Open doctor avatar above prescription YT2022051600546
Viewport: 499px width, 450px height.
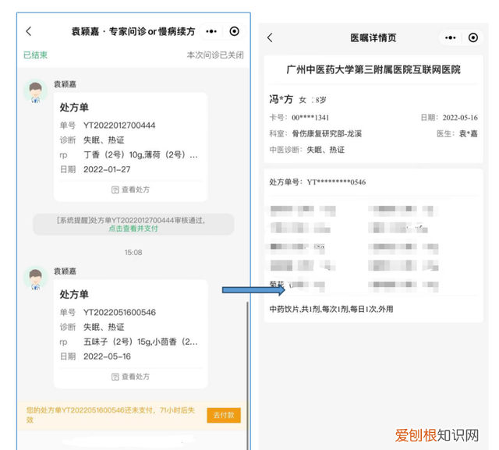tap(35, 278)
